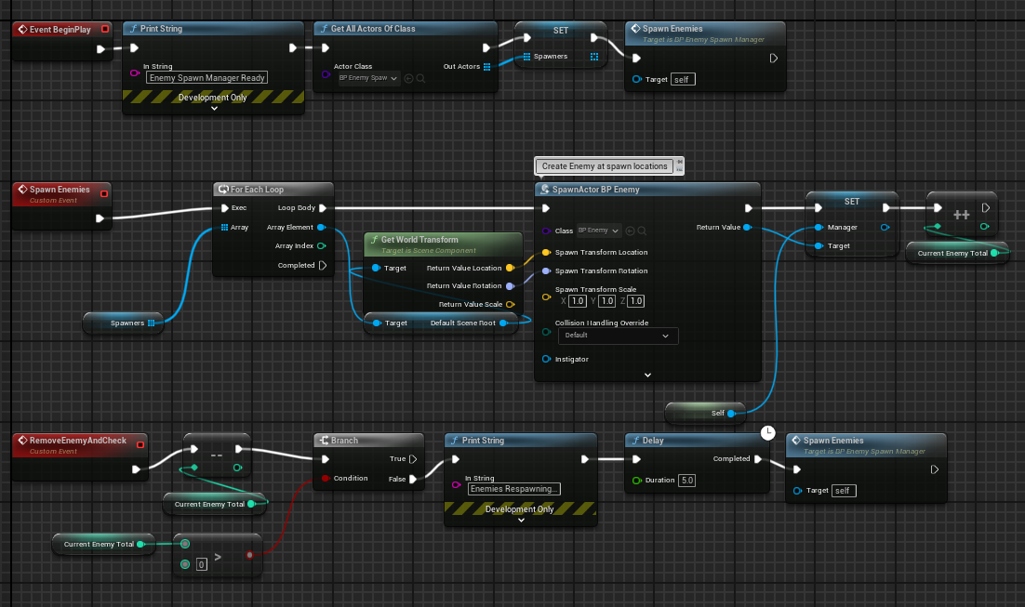1025x607 pixels.
Task: Select the For Each Loop node header
Action: click(273, 190)
